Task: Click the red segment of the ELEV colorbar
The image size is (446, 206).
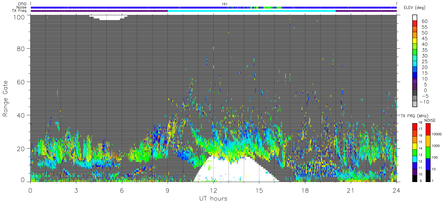Action: pos(415,23)
